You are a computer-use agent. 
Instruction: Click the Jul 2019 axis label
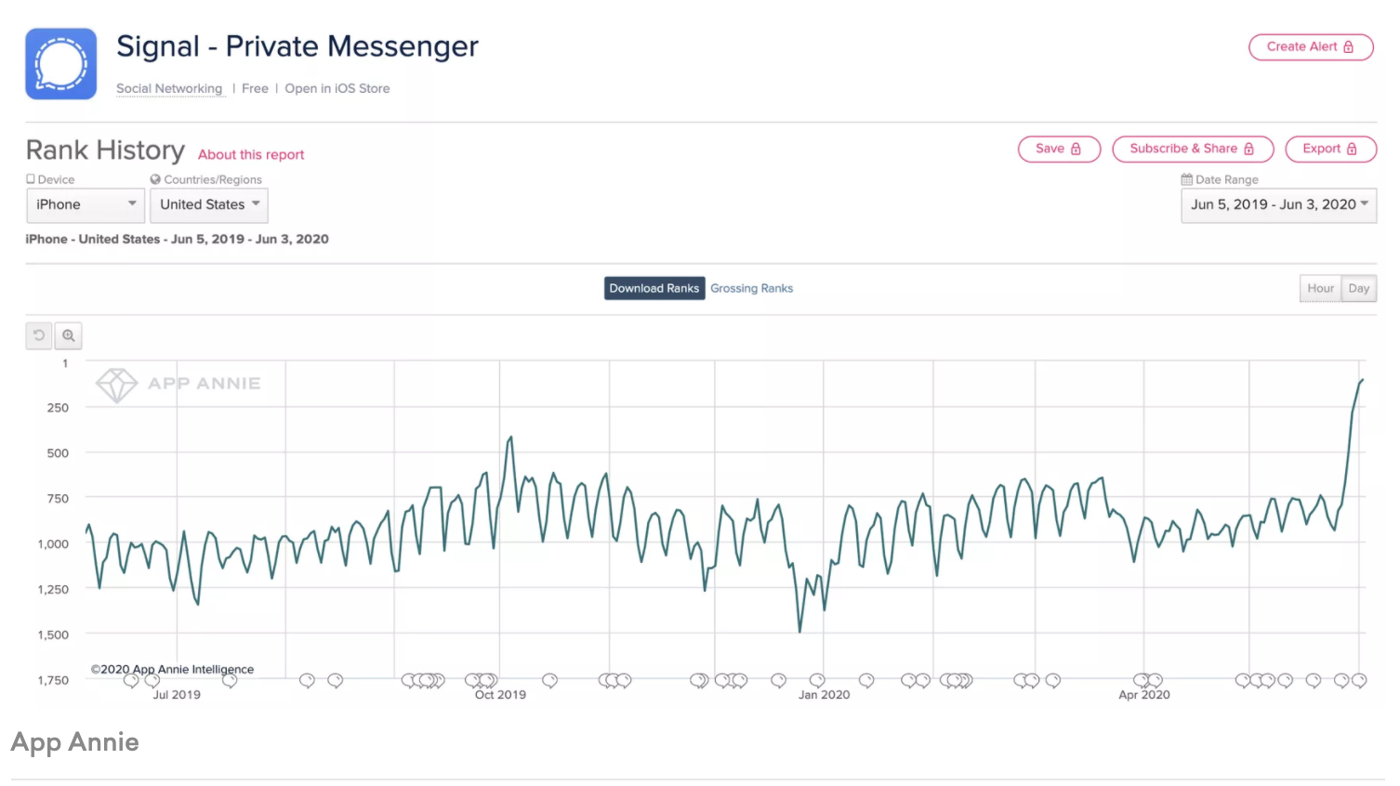[177, 694]
